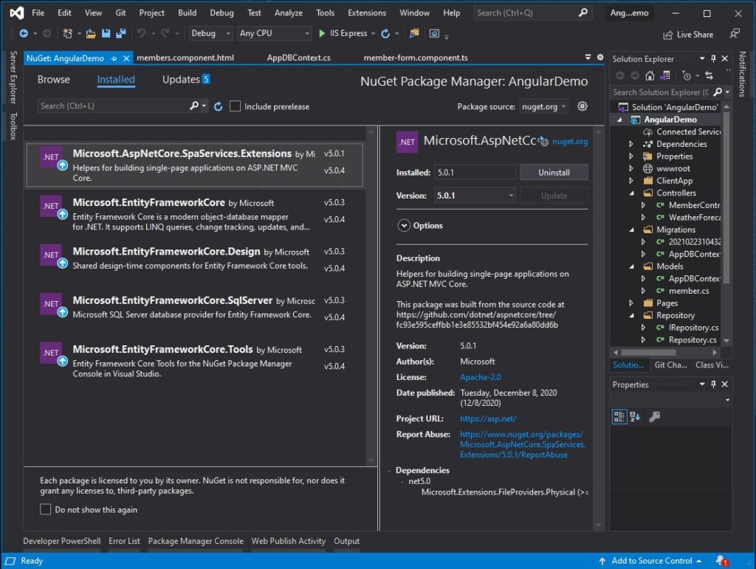
Task: Click the Categorized view icon in Properties
Action: click(x=619, y=416)
